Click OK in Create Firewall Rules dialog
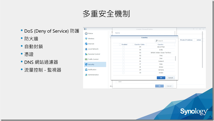Viewport: 214px width, 121px height. pos(159,86)
